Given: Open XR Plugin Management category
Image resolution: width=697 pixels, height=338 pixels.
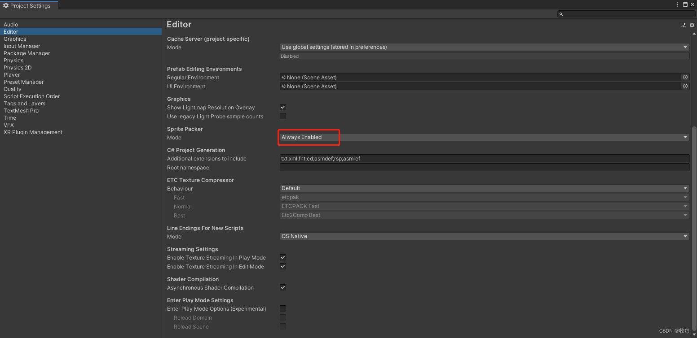Looking at the screenshot, I should (x=33, y=132).
